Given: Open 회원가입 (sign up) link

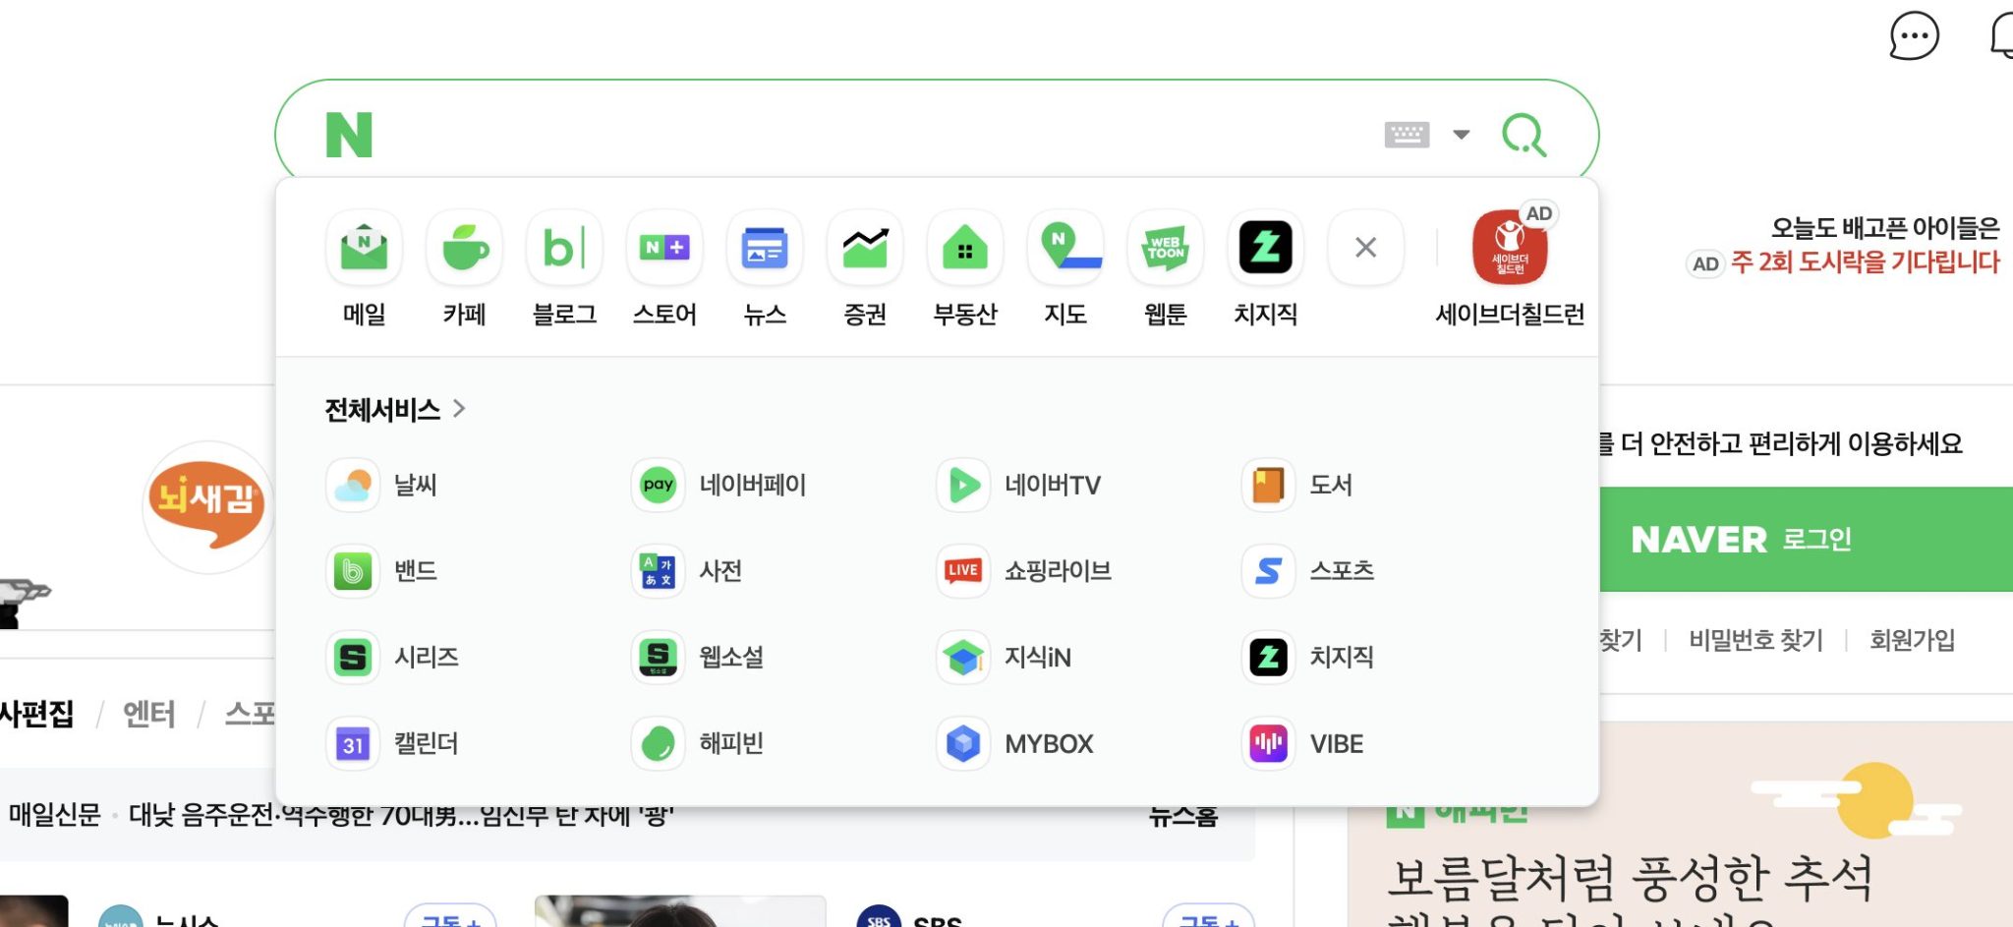Looking at the screenshot, I should click(1912, 641).
